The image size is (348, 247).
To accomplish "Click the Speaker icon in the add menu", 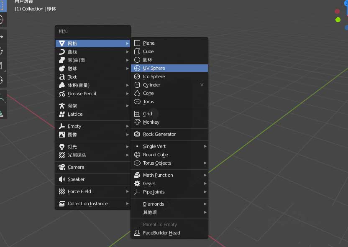I will (62, 179).
